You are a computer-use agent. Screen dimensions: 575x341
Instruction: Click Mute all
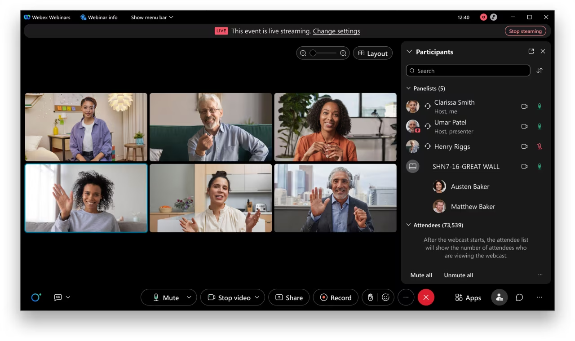[421, 275]
